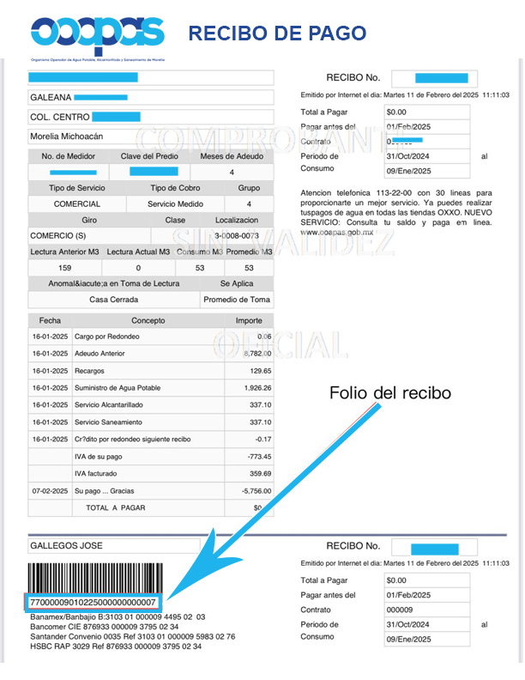Select the 'Servicio Alcantarillado' concept
Viewport: 525px width, 680px height.
point(109,404)
